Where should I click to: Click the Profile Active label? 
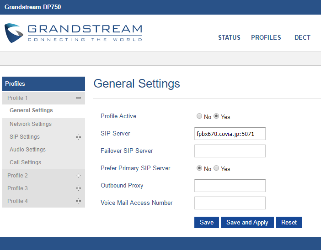click(118, 116)
